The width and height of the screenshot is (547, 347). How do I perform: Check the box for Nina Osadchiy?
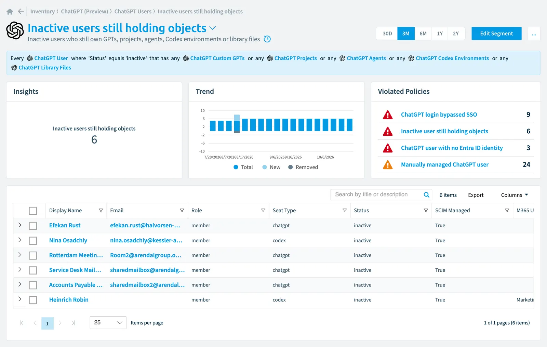pyautogui.click(x=33, y=241)
